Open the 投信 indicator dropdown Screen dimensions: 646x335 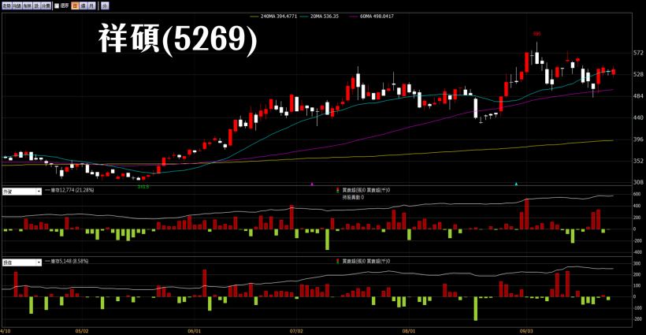click(x=22, y=262)
